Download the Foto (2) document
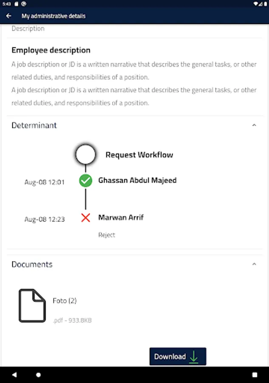This screenshot has width=269, height=383. click(x=178, y=357)
